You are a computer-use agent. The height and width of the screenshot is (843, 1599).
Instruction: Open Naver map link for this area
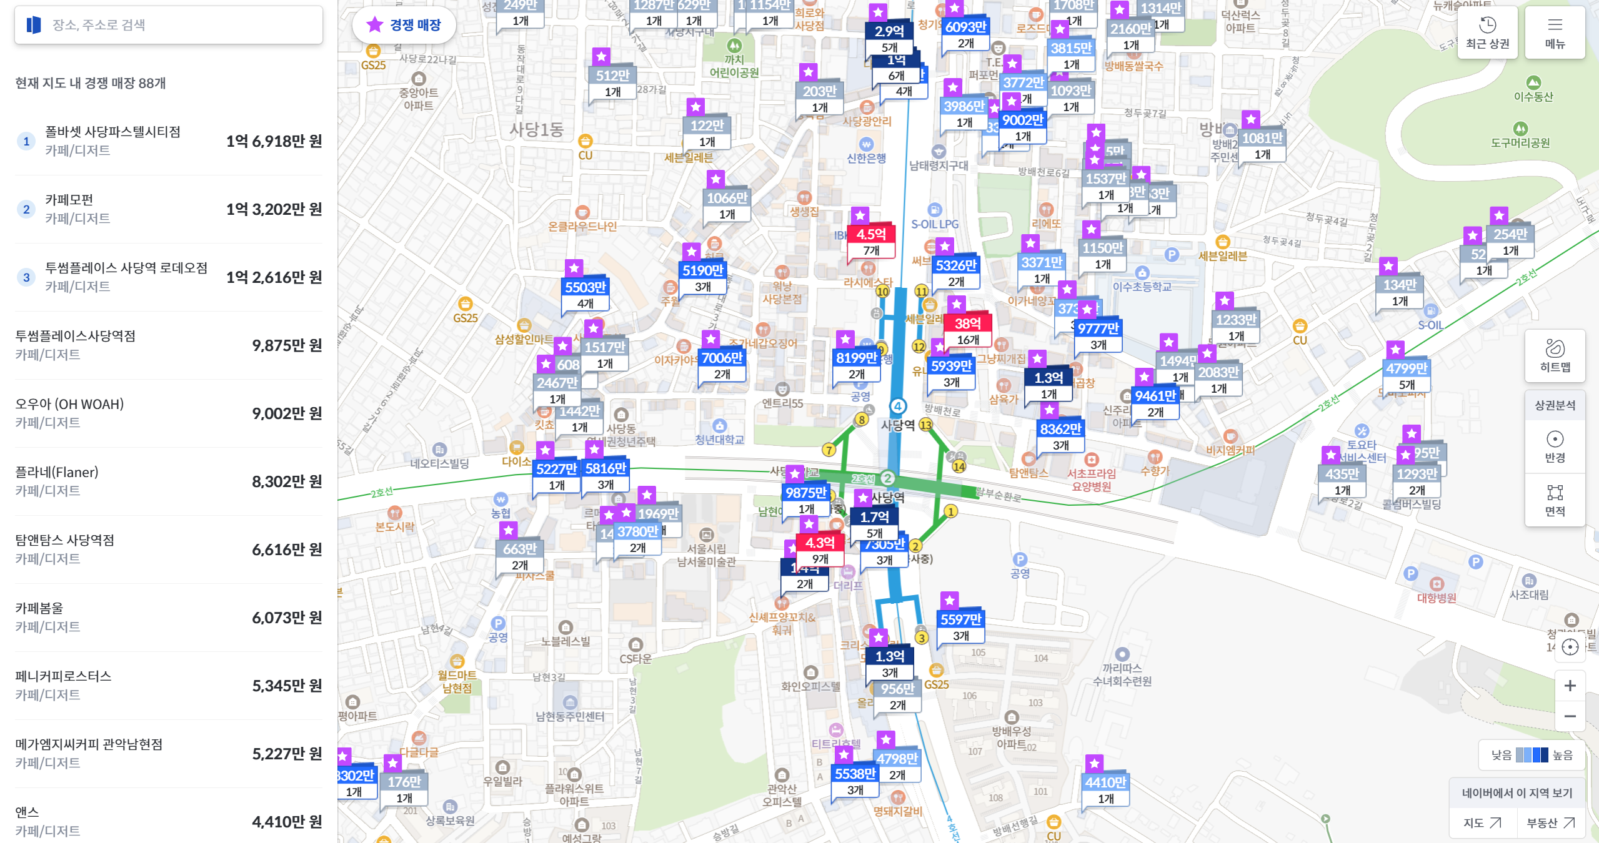(1482, 823)
